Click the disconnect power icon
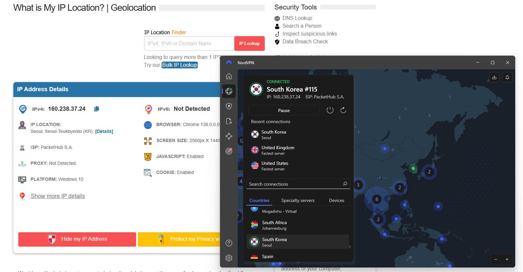523x272 pixels. coord(330,110)
